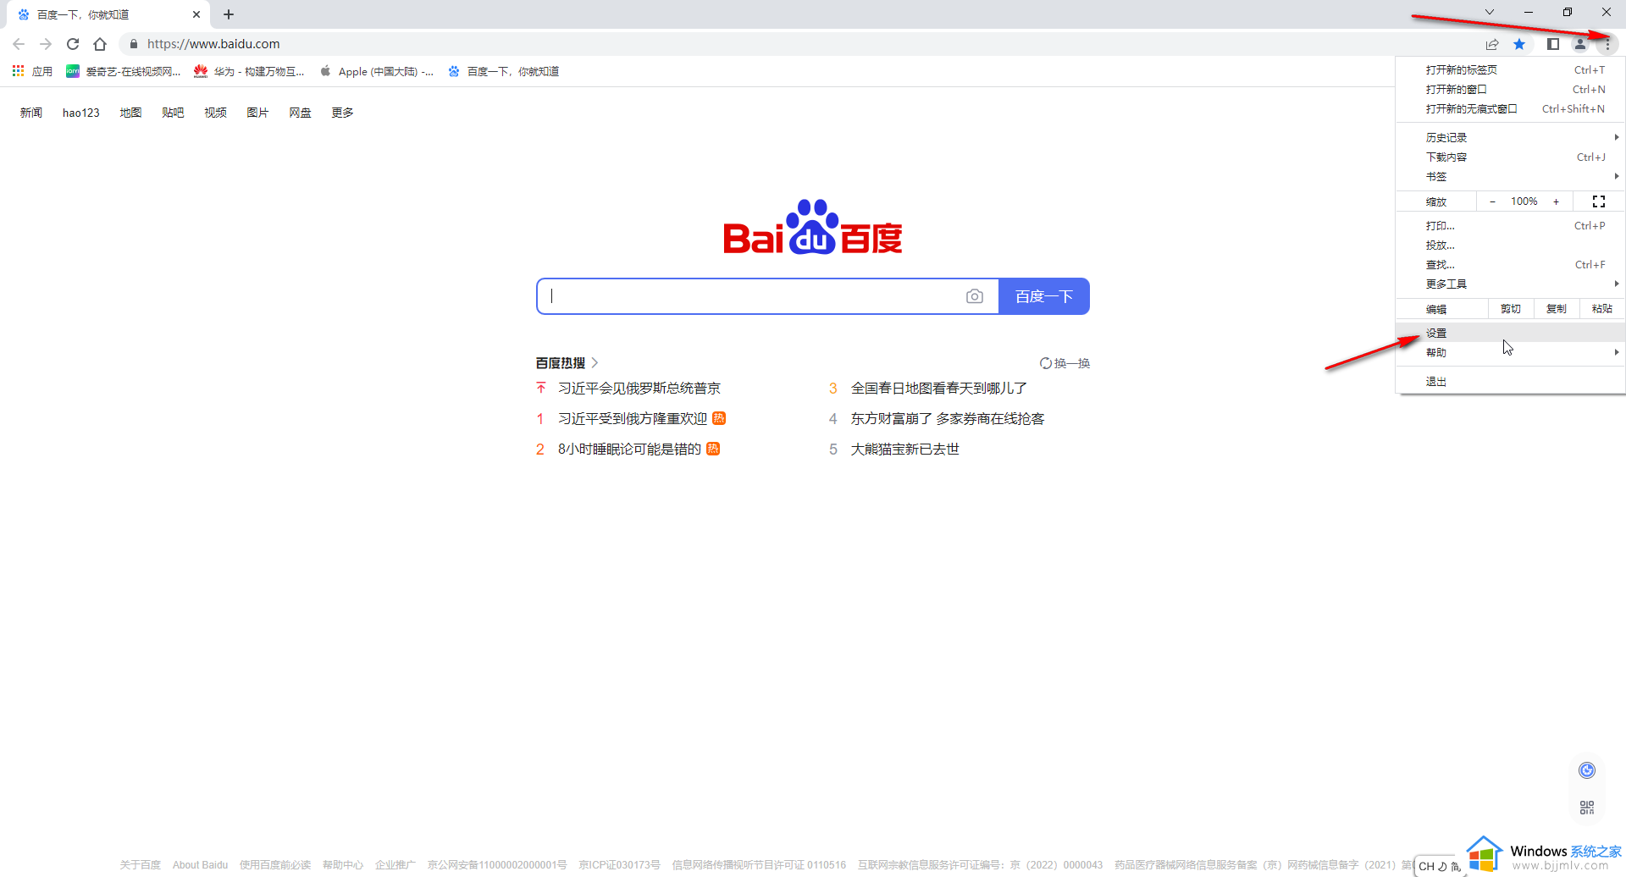
Task: Expand the 历史记录 submenu
Action: (1511, 137)
